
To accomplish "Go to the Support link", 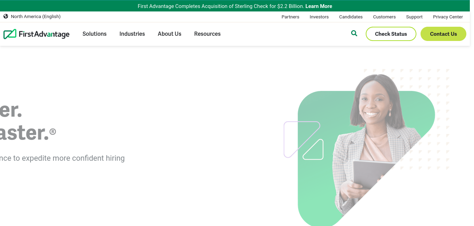I will (414, 17).
